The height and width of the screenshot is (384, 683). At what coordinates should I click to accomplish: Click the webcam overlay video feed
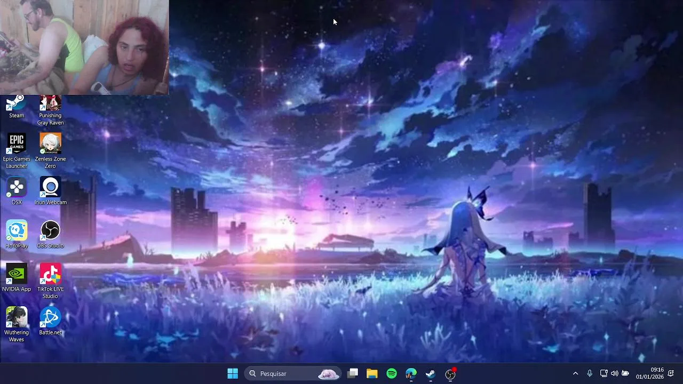[84, 47]
